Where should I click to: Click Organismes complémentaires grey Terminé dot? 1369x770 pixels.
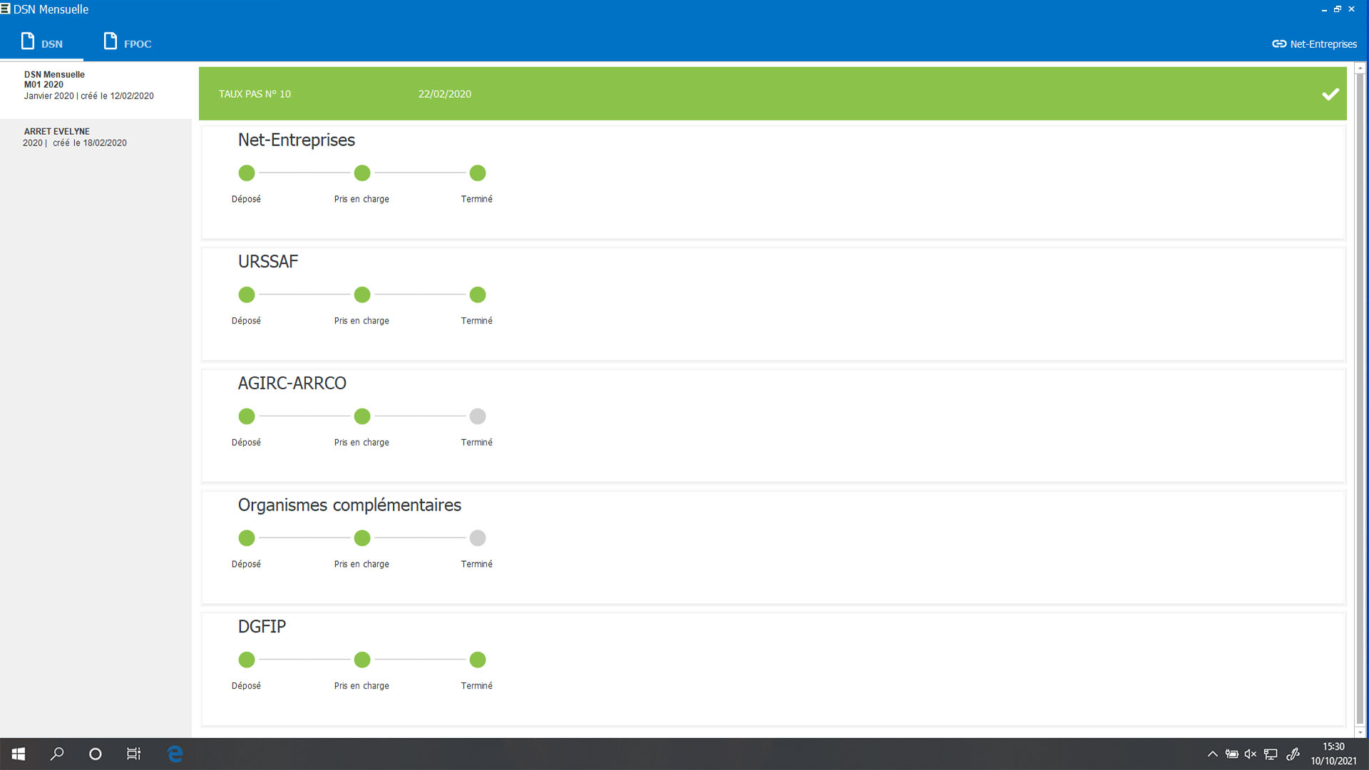(478, 538)
